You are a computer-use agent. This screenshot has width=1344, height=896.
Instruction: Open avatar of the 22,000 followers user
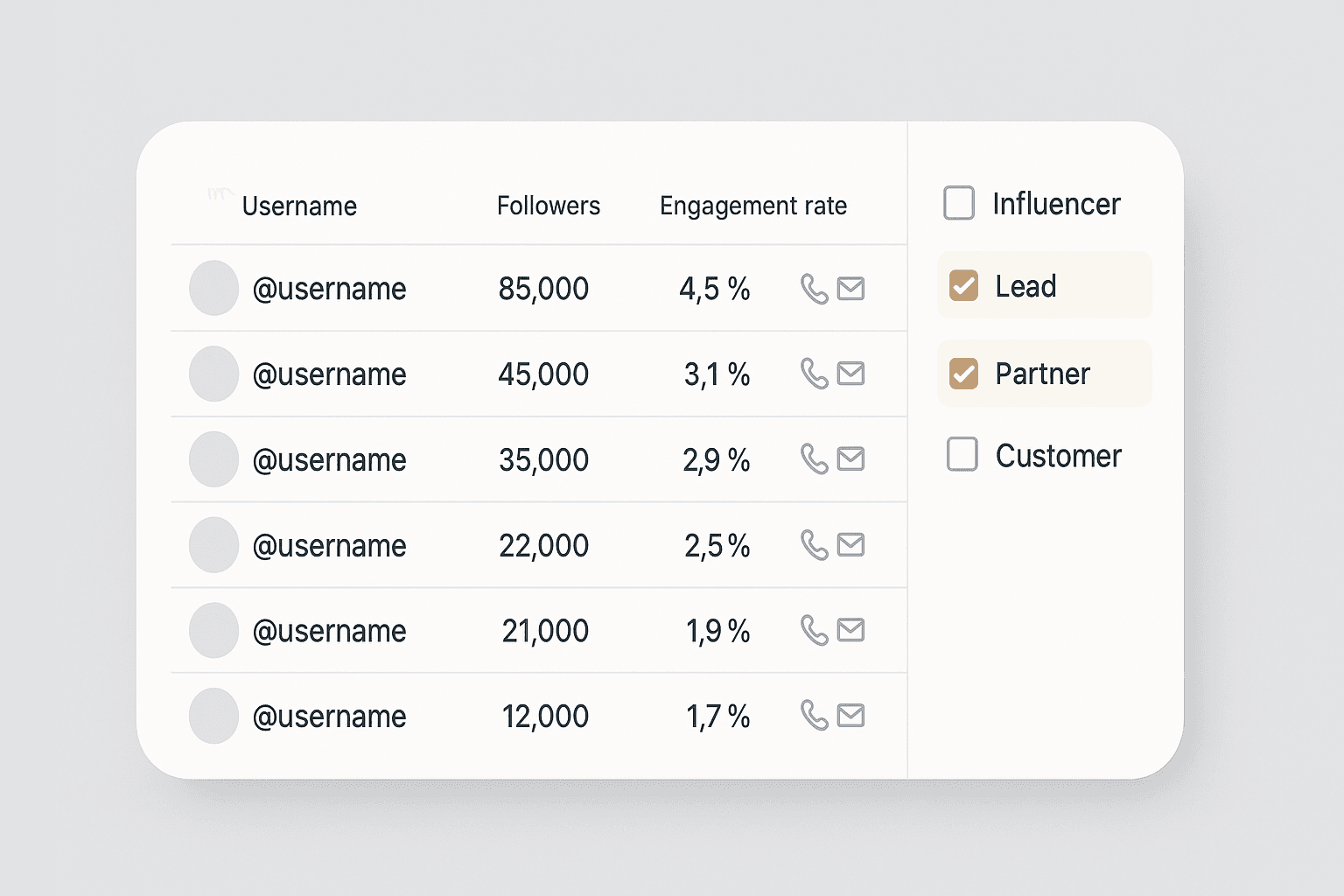tap(213, 544)
